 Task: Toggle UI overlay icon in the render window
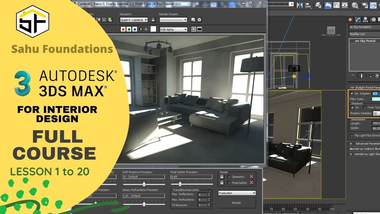(x=199, y=29)
